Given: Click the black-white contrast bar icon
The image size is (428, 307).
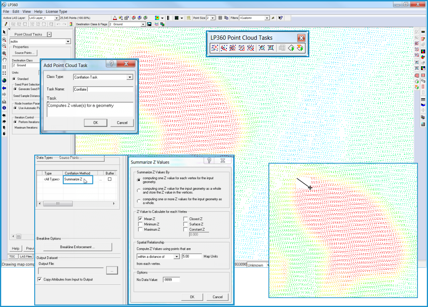Looking at the screenshot, I should 168,18.
